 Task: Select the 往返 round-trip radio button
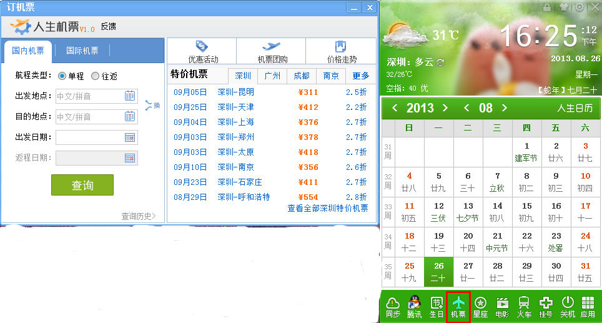click(95, 76)
